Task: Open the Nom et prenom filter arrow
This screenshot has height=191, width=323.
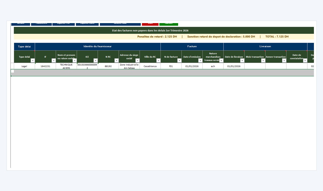Action: (x=74, y=61)
